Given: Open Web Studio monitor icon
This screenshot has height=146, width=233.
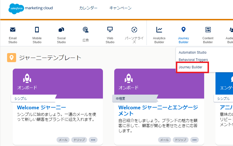Looking at the screenshot, I should (x=110, y=29).
